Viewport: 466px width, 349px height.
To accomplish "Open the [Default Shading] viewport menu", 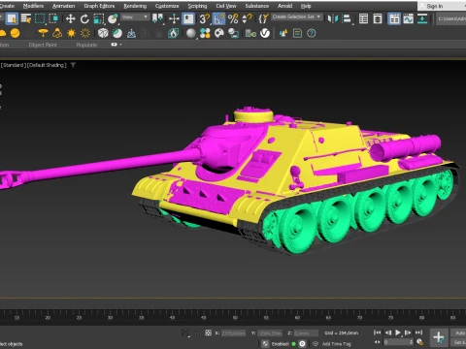I will pyautogui.click(x=47, y=65).
